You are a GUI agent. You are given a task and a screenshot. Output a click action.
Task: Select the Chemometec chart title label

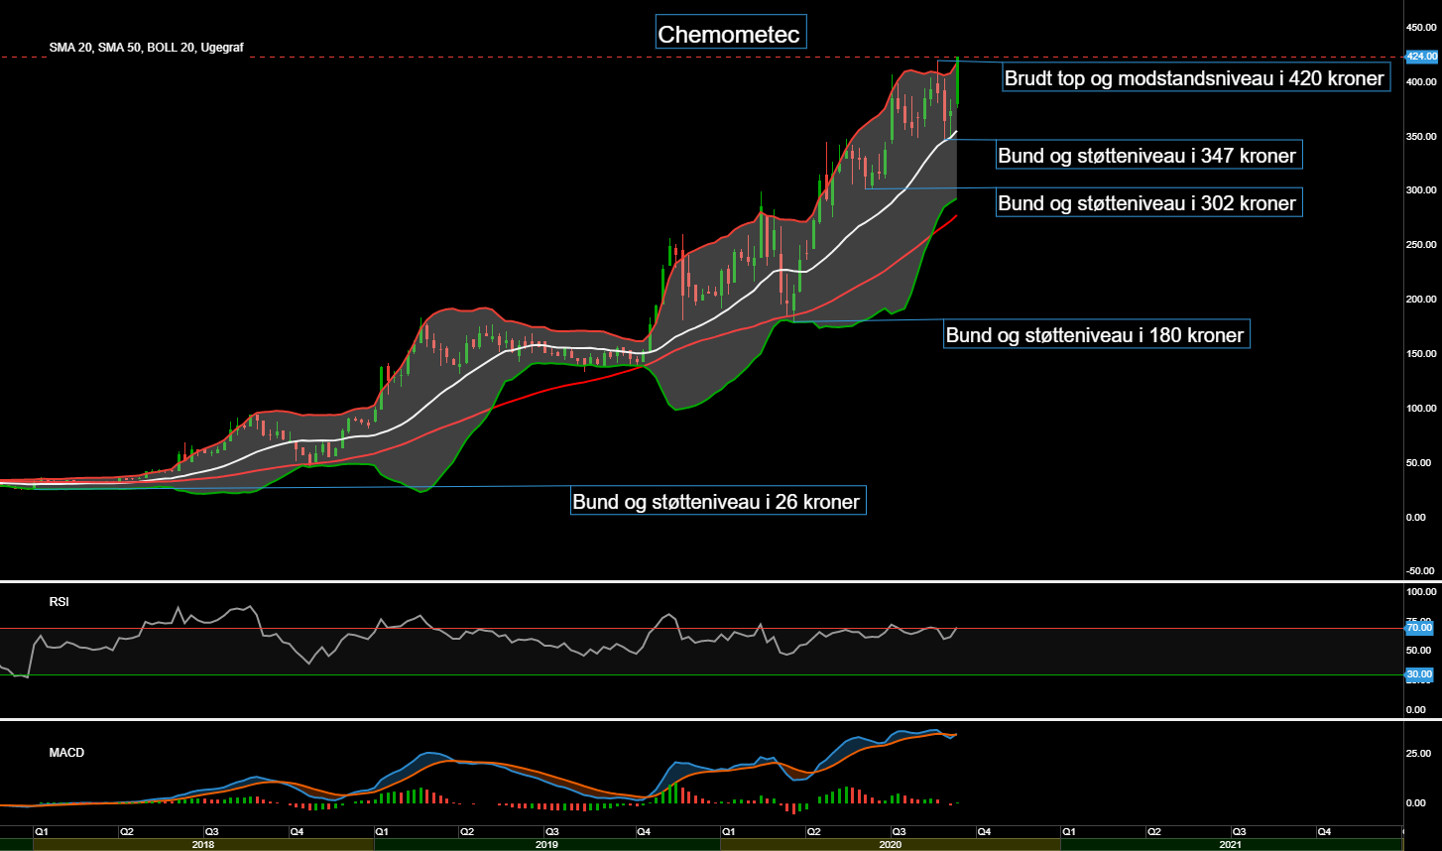[732, 33]
